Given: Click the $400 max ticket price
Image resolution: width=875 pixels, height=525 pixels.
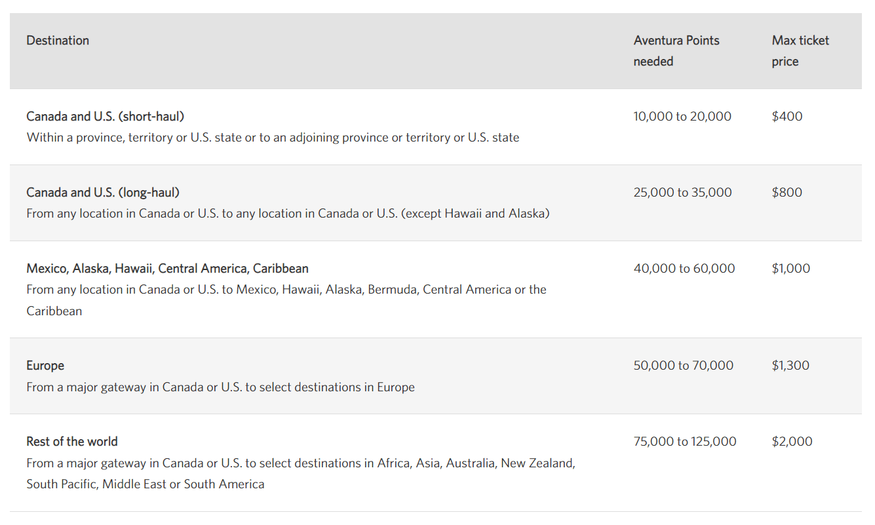Looking at the screenshot, I should click(787, 117).
